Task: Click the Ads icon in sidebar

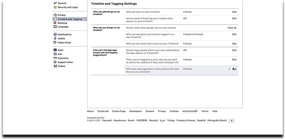Action: click(x=55, y=54)
